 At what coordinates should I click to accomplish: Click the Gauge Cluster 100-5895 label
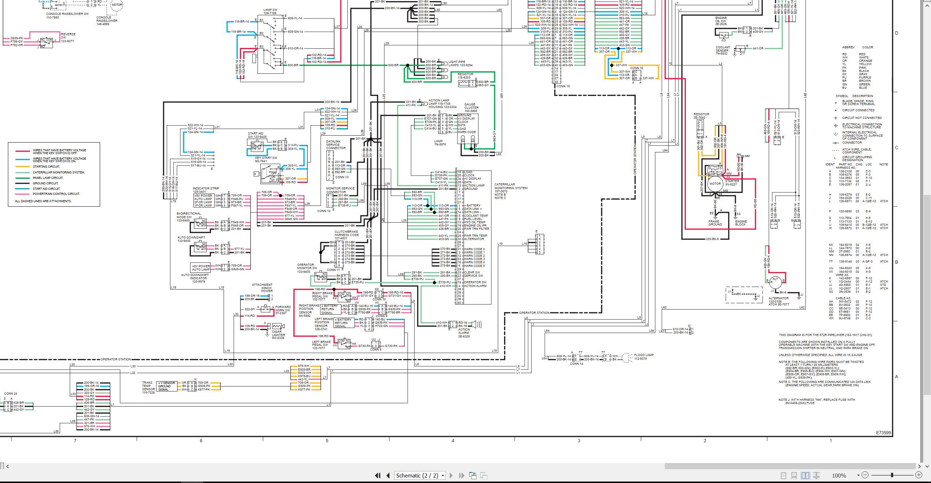(x=471, y=108)
